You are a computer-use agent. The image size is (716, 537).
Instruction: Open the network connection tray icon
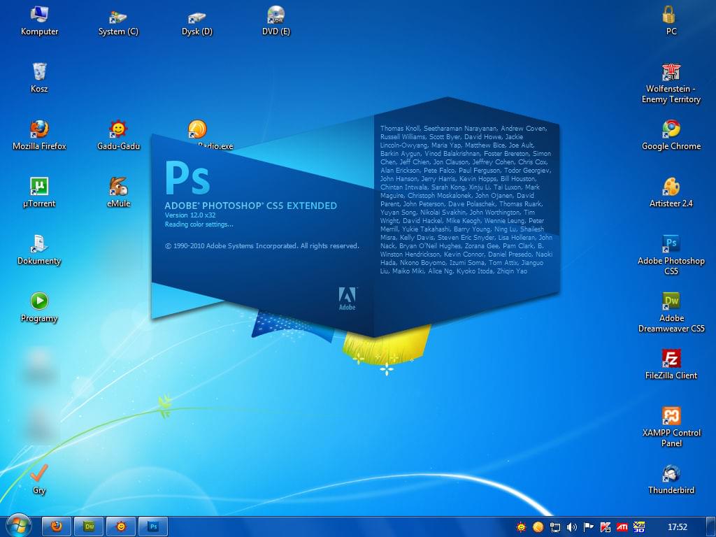tap(554, 527)
